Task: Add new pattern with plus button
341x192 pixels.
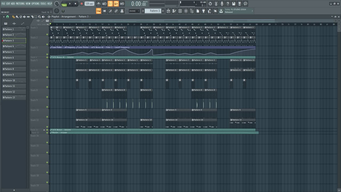Action: tap(163, 11)
